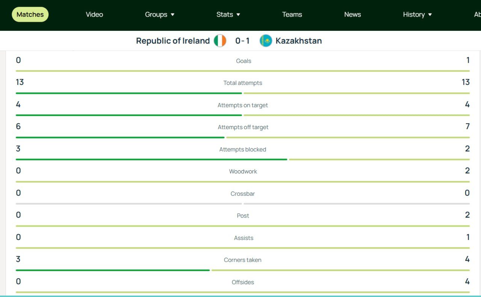Click the 0 - 1 match score
The image size is (481, 297).
click(242, 41)
